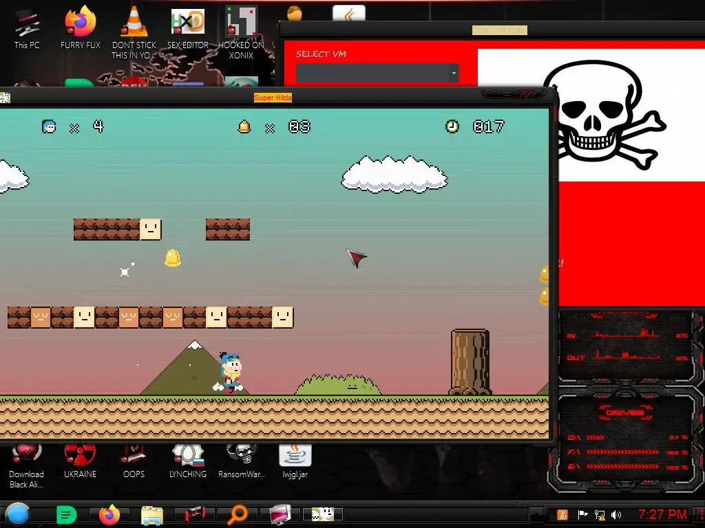
Task: Click the rightmost smiley block on lower row
Action: click(x=283, y=318)
